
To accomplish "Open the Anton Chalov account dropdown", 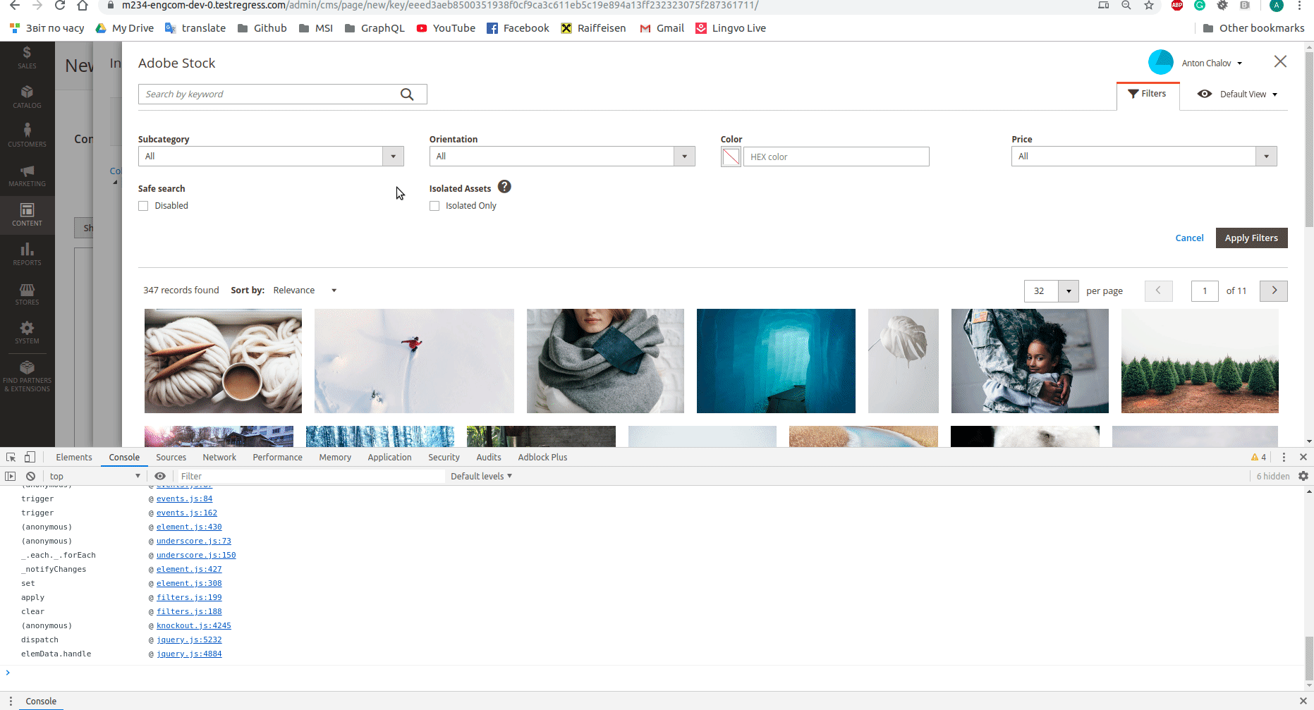I will (x=1212, y=63).
